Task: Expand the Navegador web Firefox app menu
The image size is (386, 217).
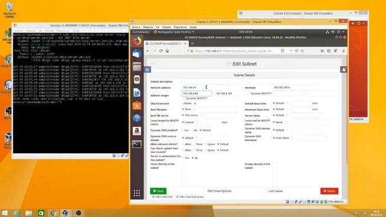Action: 174,32
